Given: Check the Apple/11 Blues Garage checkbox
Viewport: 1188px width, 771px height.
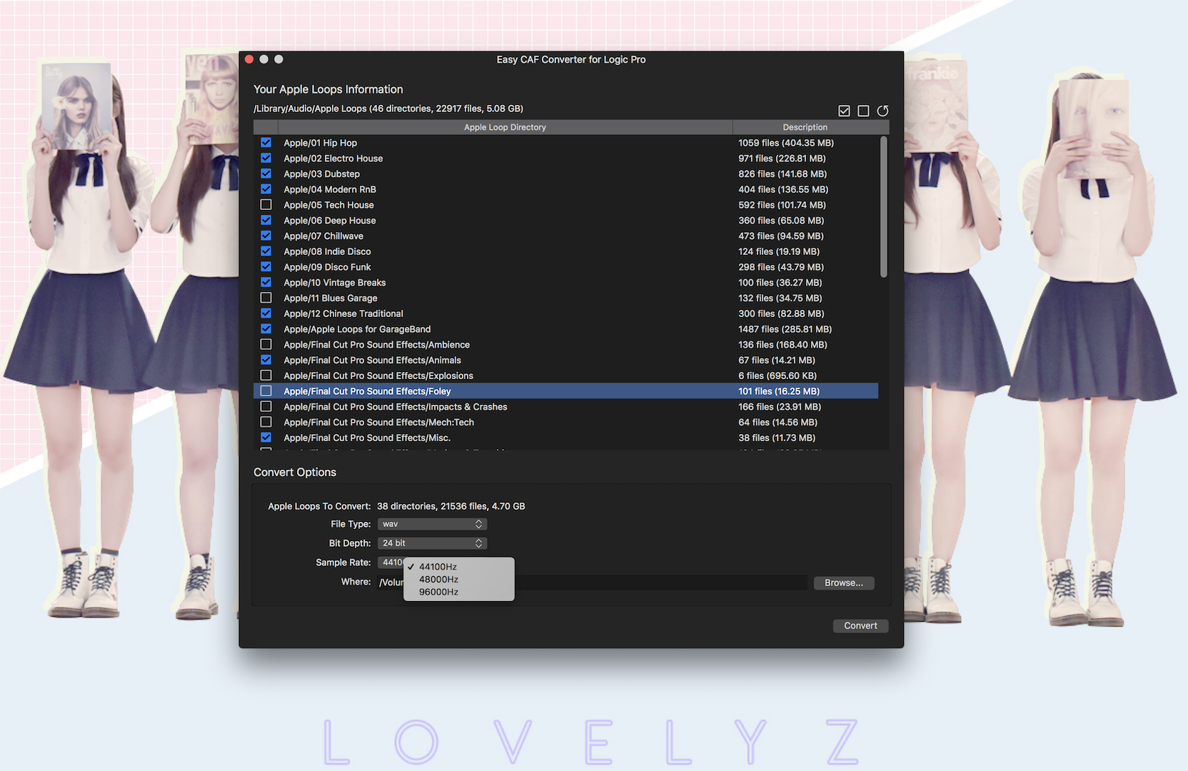Looking at the screenshot, I should point(266,298).
